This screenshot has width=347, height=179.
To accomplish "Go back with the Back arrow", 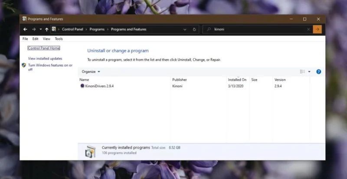I will pos(25,29).
